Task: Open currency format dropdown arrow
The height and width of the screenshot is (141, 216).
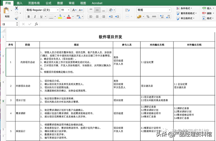Action: (x=143, y=17)
